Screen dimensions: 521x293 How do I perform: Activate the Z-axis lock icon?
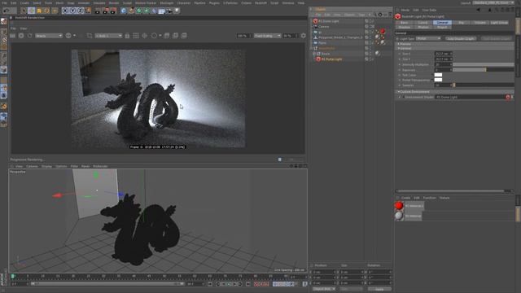(81, 11)
